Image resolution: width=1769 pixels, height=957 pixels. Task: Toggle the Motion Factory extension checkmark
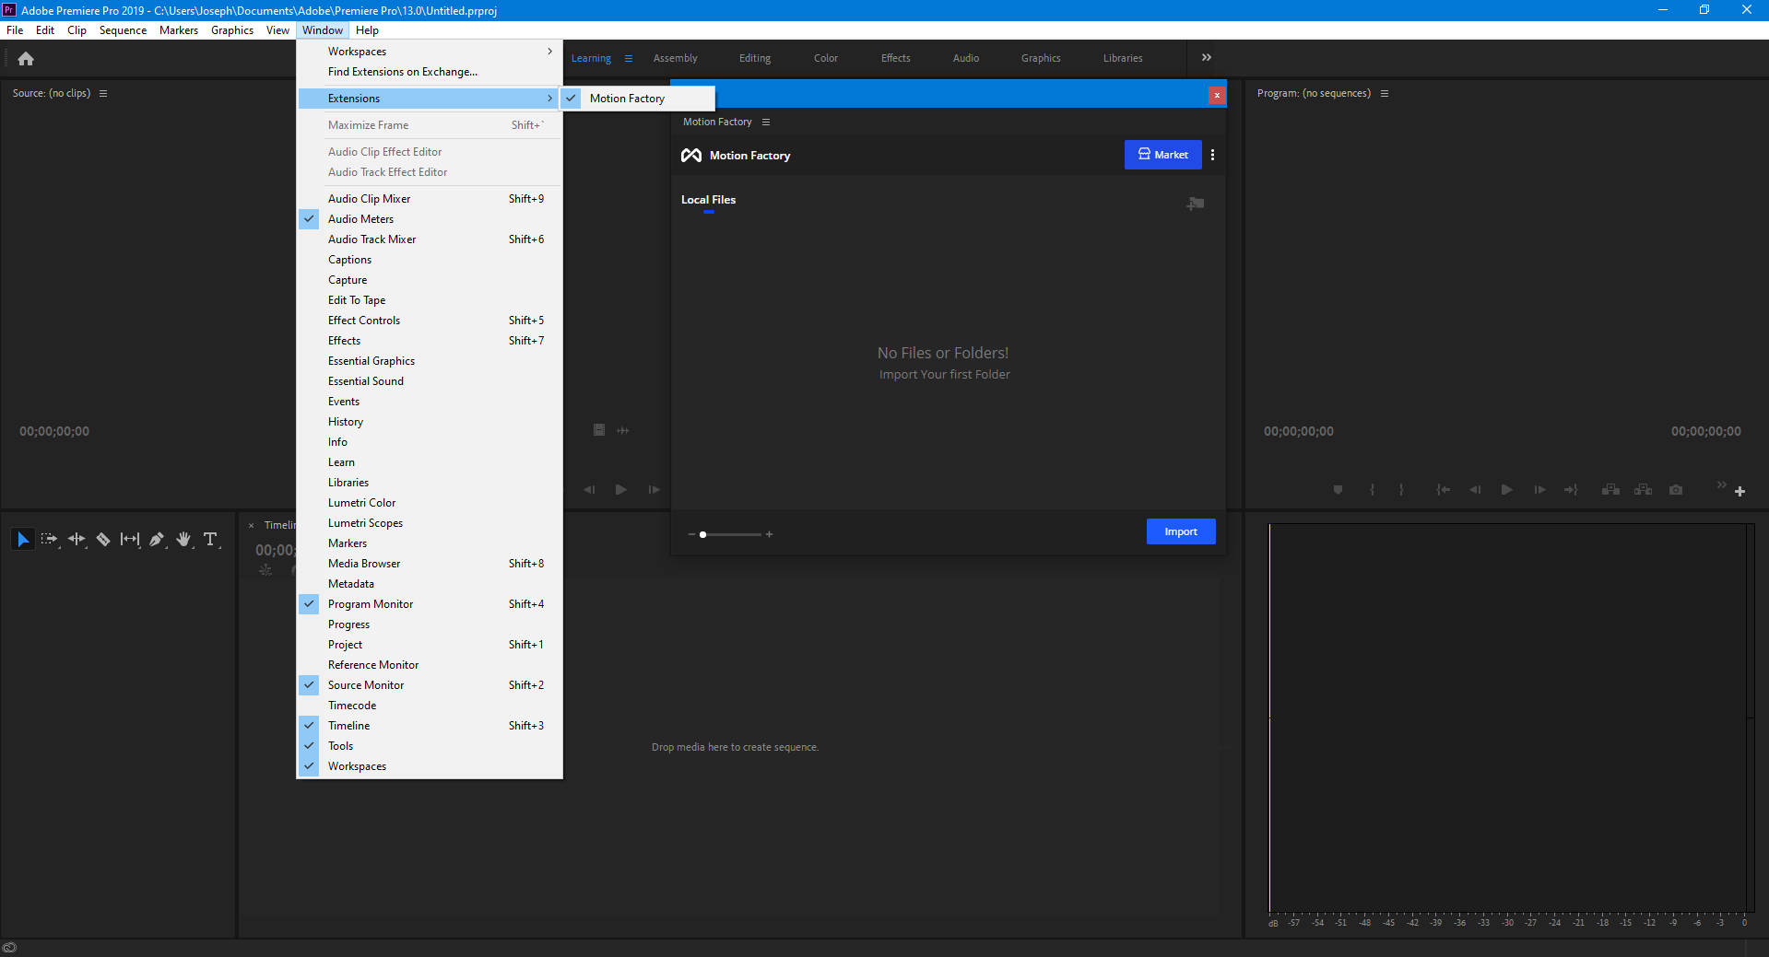pyautogui.click(x=572, y=99)
